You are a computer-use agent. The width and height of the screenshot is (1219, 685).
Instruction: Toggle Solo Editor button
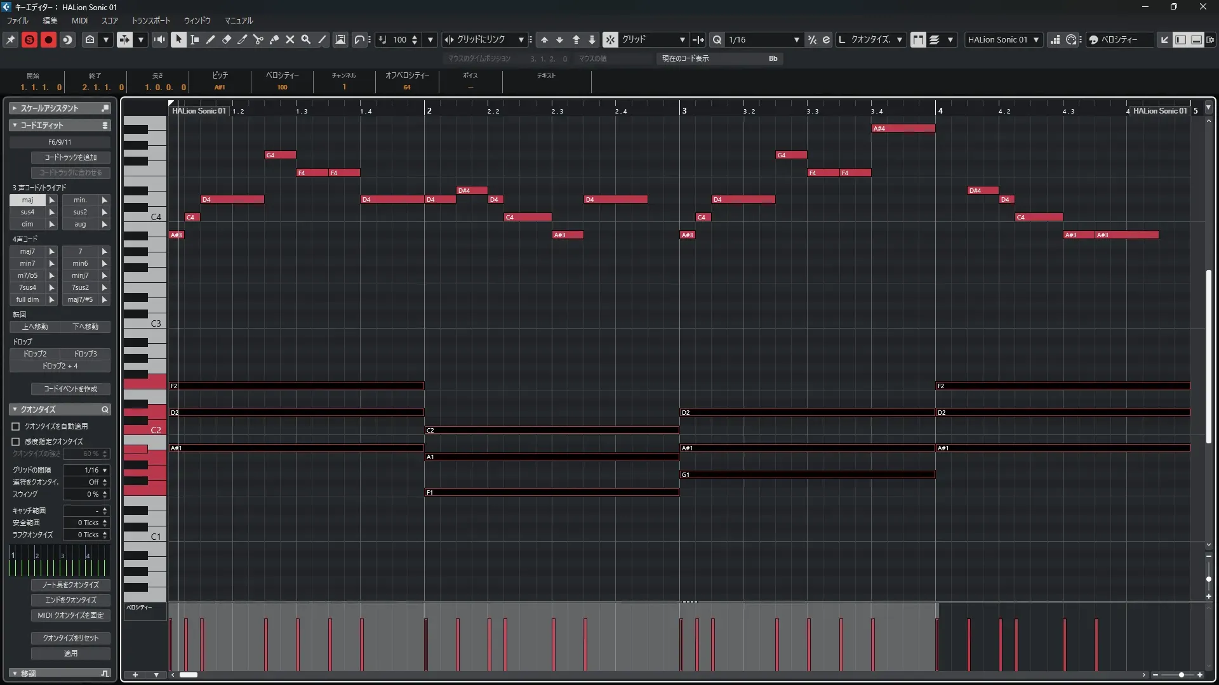pos(29,39)
